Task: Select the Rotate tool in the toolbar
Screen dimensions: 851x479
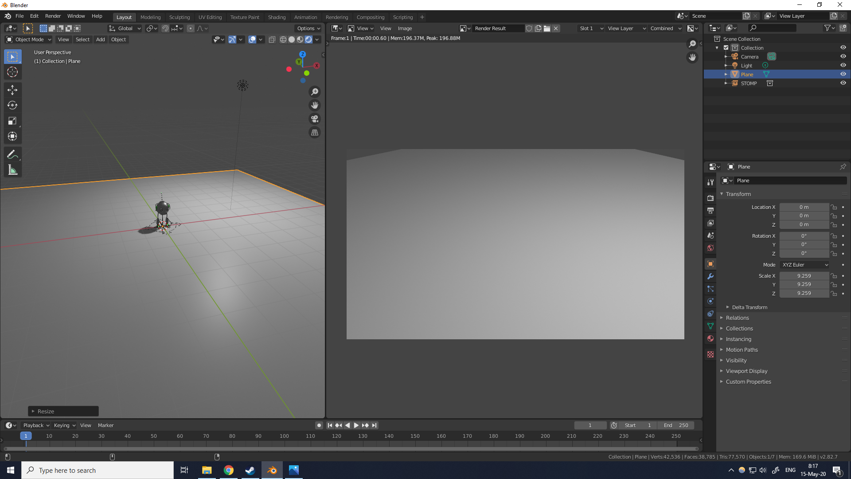Action: [x=12, y=106]
